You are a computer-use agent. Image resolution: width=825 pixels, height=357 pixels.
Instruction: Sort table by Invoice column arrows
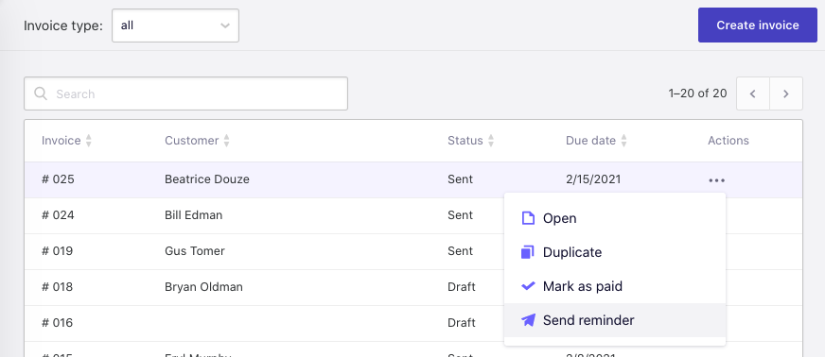(88, 141)
